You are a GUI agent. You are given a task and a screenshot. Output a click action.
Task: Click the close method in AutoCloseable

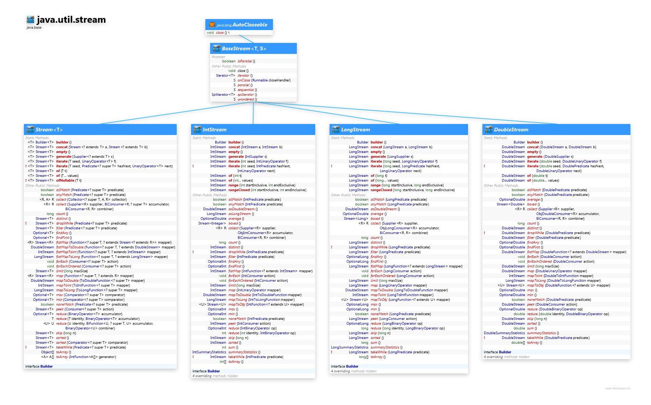[220, 33]
